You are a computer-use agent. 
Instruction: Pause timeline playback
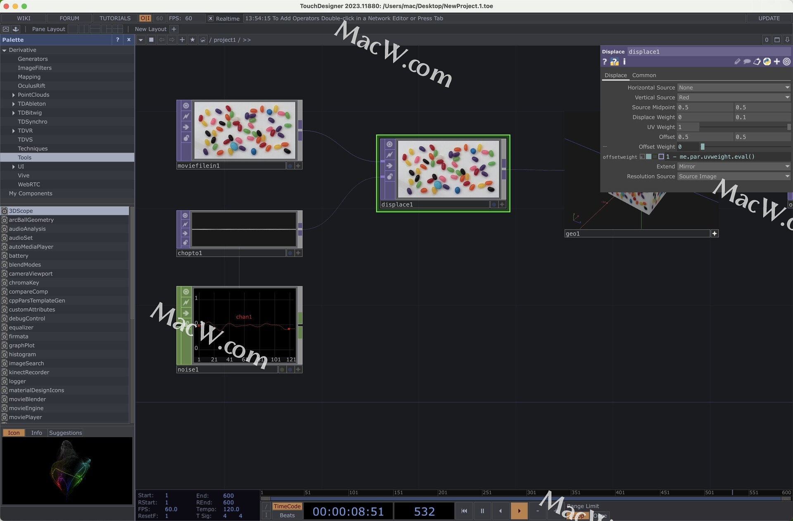[x=482, y=511]
